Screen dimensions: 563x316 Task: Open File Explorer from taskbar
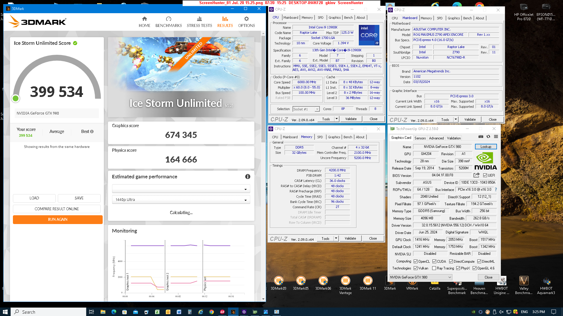[x=103, y=312]
